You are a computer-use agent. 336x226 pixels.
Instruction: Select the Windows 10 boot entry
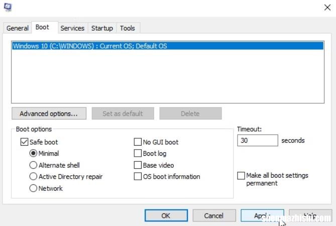pos(168,46)
